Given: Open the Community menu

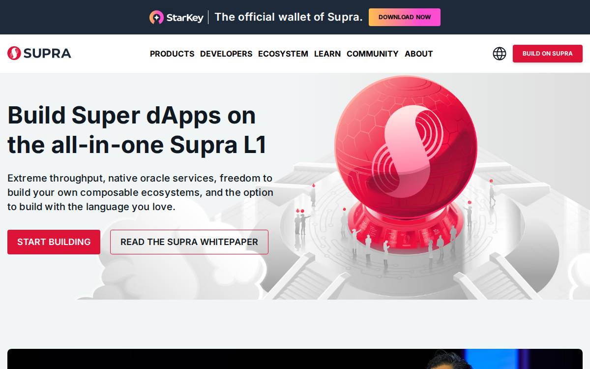Looking at the screenshot, I should click(x=373, y=54).
